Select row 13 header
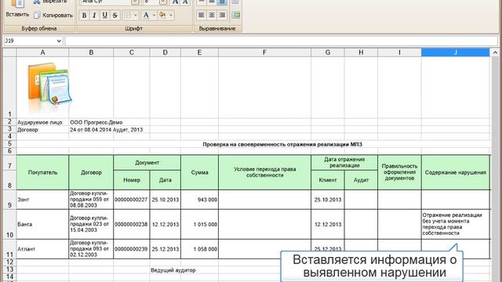 click(9, 269)
